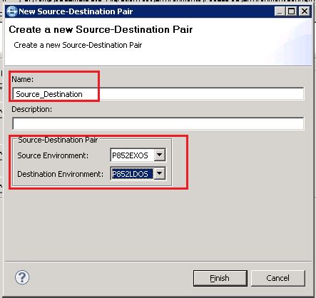Screen dimensions: 316x298
Task: Open the Destination Environment dropdown arrow
Action: [x=160, y=173]
